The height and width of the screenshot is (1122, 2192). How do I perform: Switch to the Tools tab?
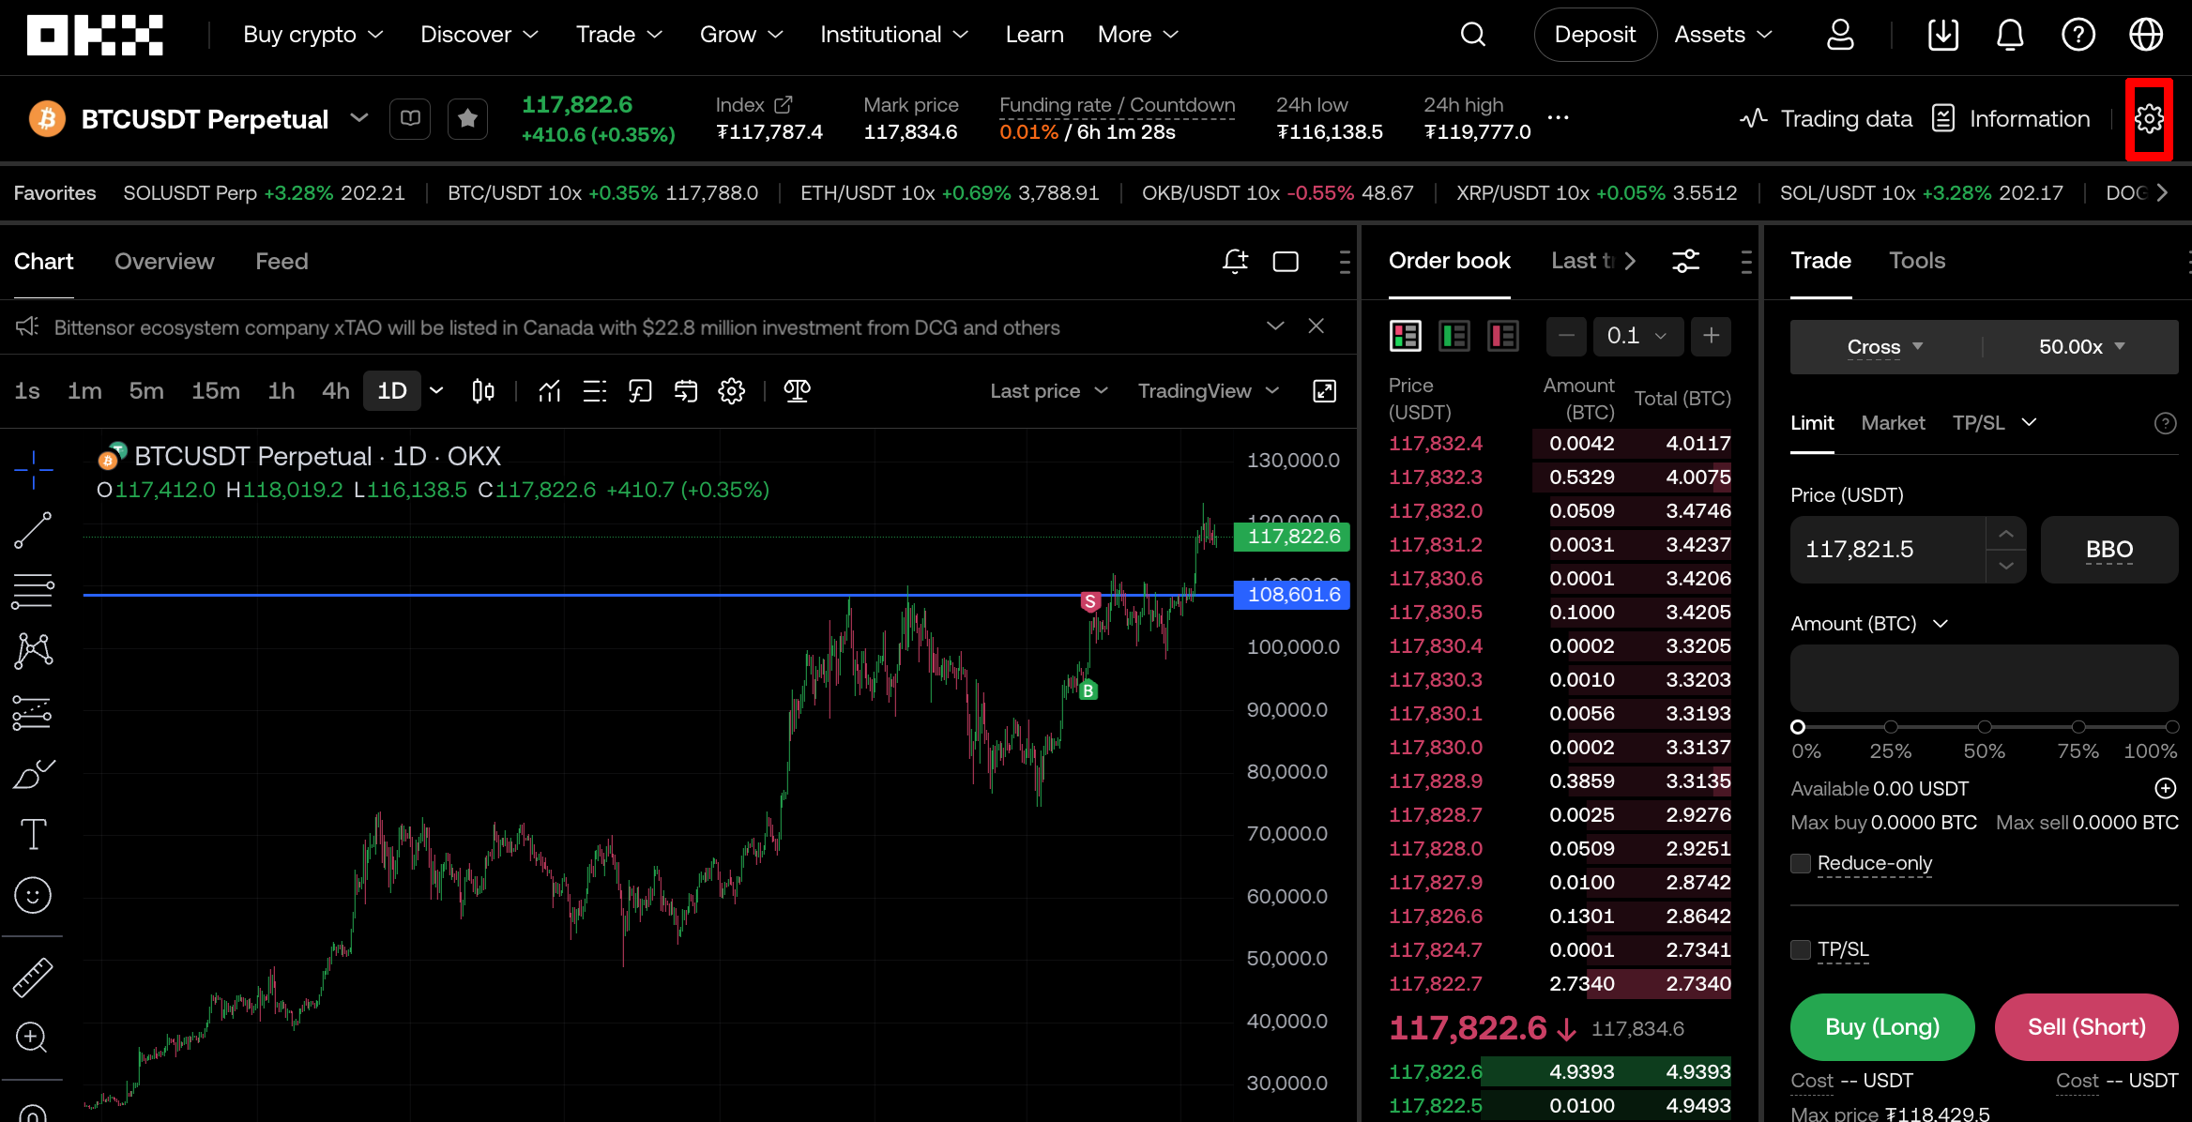(x=1917, y=261)
